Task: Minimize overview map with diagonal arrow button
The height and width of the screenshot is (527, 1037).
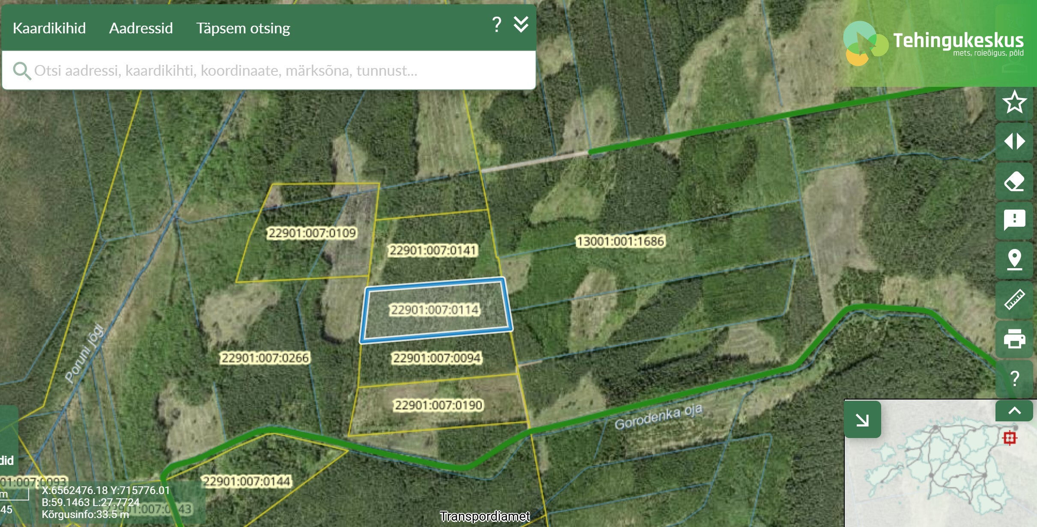Action: pyautogui.click(x=862, y=420)
